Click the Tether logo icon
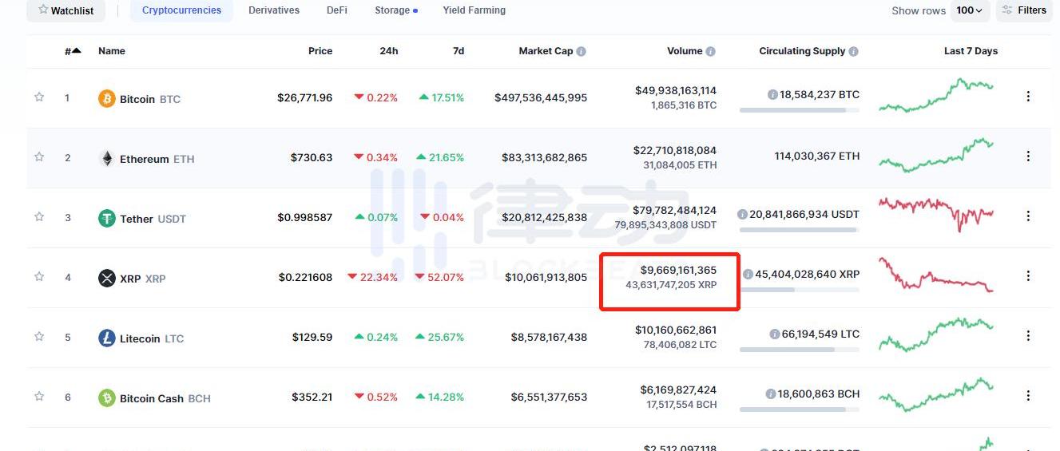The height and width of the screenshot is (451, 1060). tap(106, 219)
